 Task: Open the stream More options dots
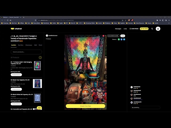click(x=103, y=100)
